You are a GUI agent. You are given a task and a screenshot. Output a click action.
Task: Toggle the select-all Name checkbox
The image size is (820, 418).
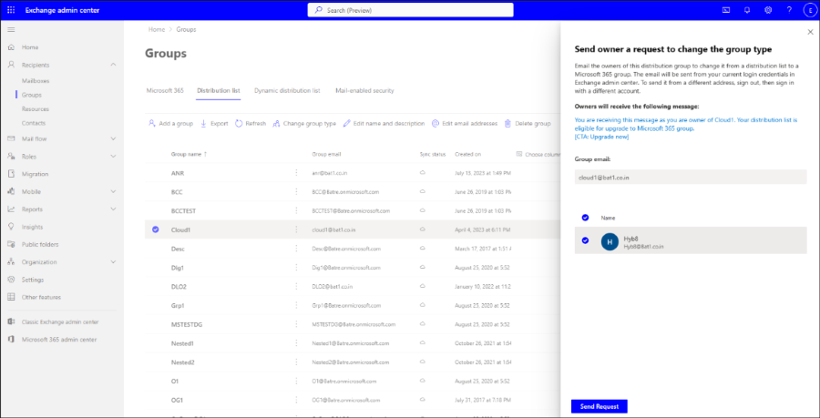(x=585, y=218)
